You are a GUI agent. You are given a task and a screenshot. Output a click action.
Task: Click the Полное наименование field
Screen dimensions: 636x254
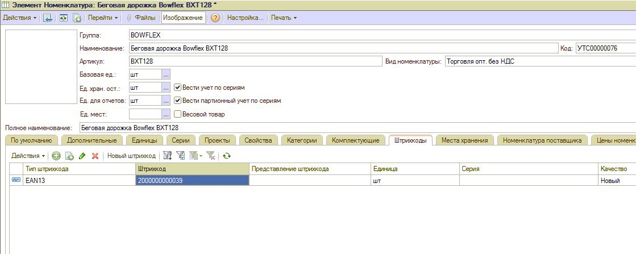(358, 127)
